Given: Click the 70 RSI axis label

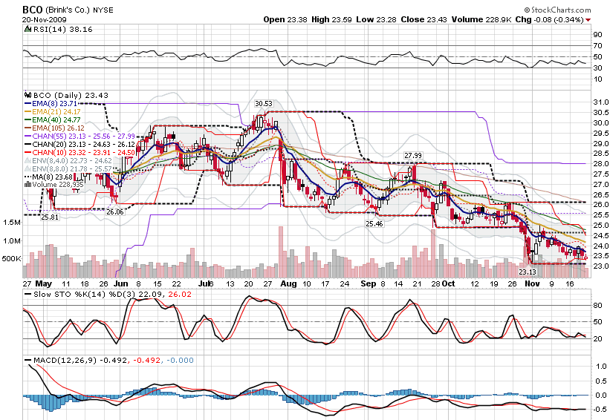Looking at the screenshot, I should [597, 46].
